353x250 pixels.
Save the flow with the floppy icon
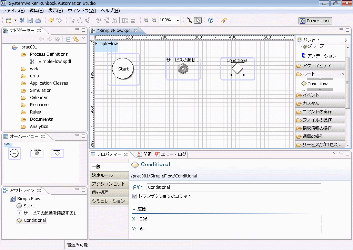(x=30, y=20)
